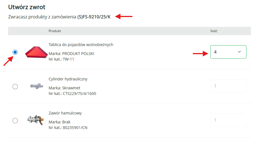Click the Marka: Skrawmet brand text
Viewport: 264px width, 141px height.
coord(64,88)
